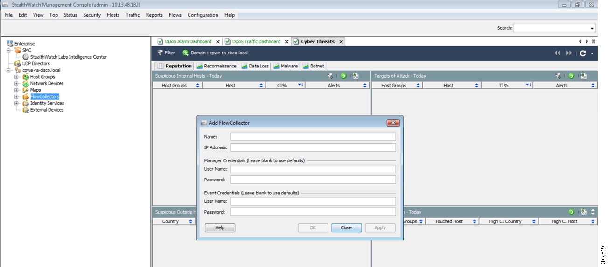Expand the FlowCollectors tree node
This screenshot has height=267, width=608.
17,97
